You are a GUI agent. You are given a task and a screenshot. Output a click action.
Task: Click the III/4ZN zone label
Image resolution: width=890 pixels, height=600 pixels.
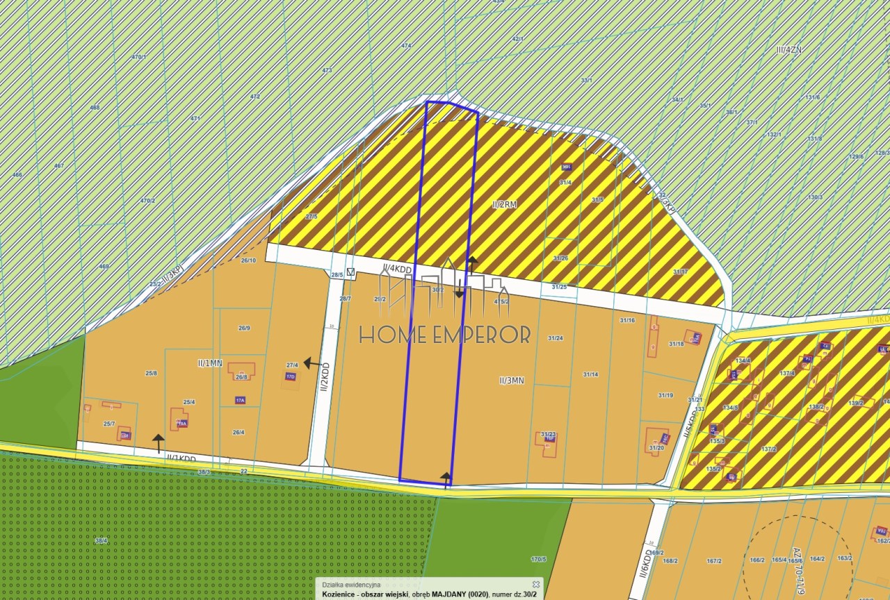(x=789, y=49)
